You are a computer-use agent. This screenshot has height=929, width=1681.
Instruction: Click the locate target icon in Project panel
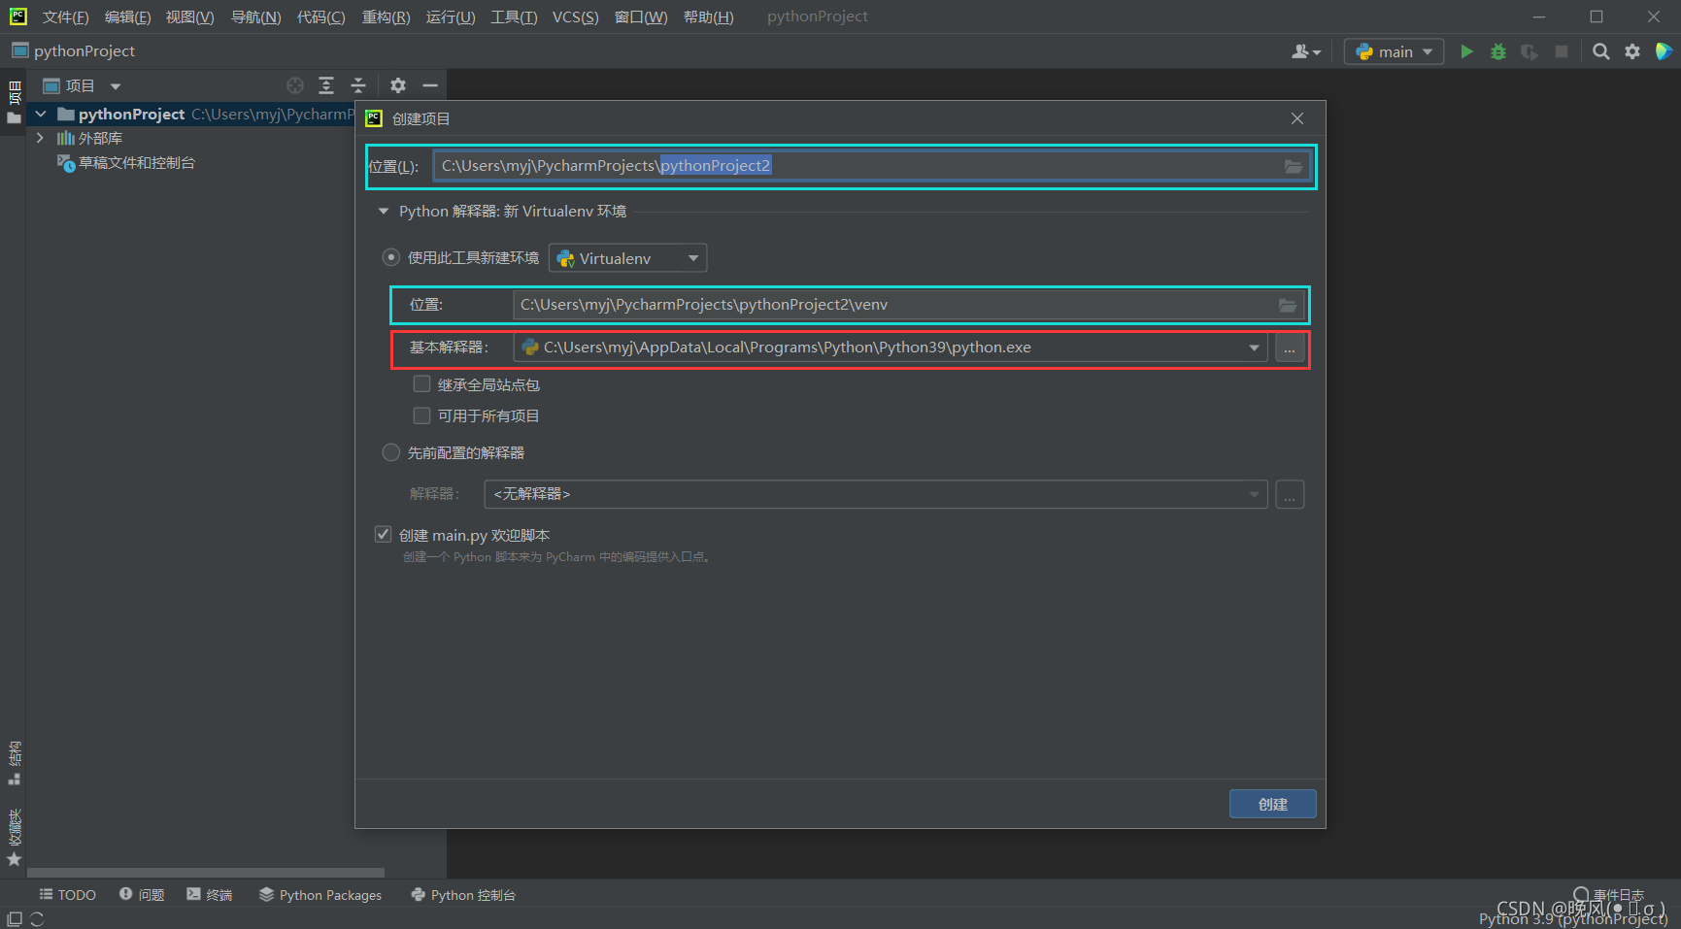point(295,85)
